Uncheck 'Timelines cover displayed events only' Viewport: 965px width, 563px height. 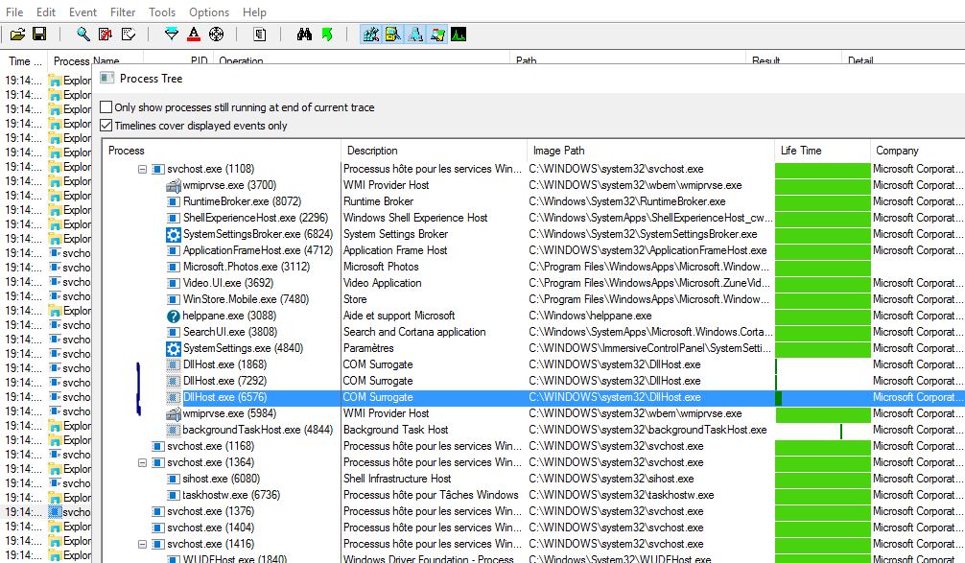(106, 126)
